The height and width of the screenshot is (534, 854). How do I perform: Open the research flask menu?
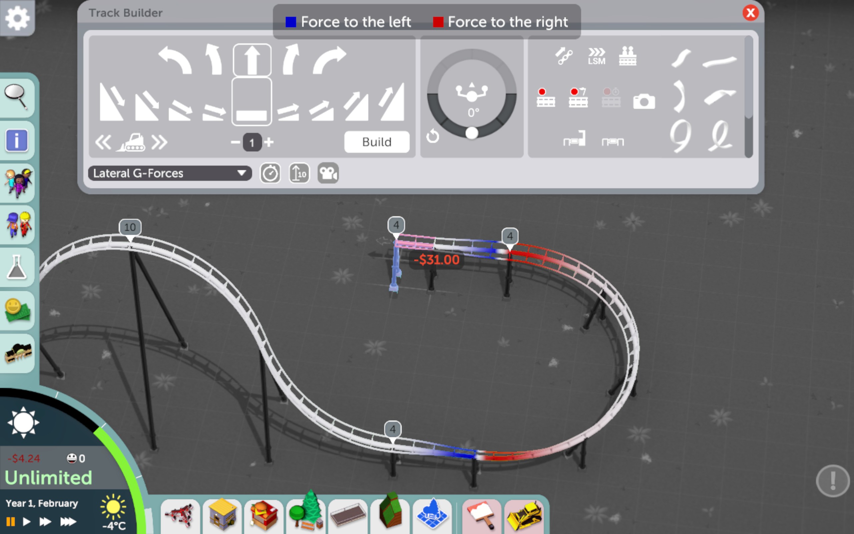[x=17, y=267]
